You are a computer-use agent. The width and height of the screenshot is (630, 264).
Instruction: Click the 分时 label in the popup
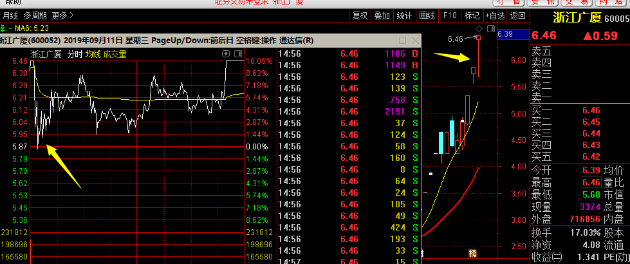[75, 54]
